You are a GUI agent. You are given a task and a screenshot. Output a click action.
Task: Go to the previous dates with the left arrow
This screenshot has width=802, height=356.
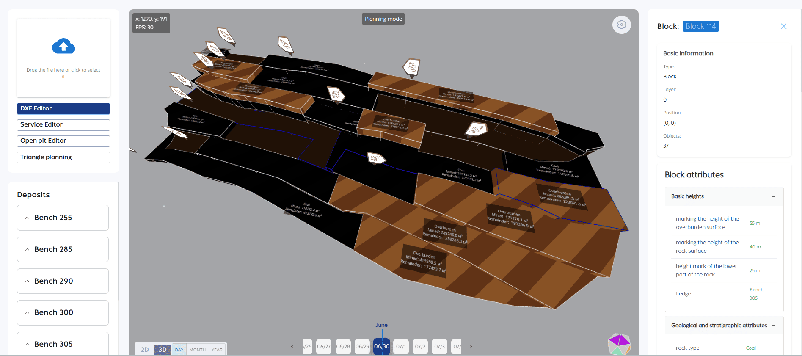pos(292,346)
